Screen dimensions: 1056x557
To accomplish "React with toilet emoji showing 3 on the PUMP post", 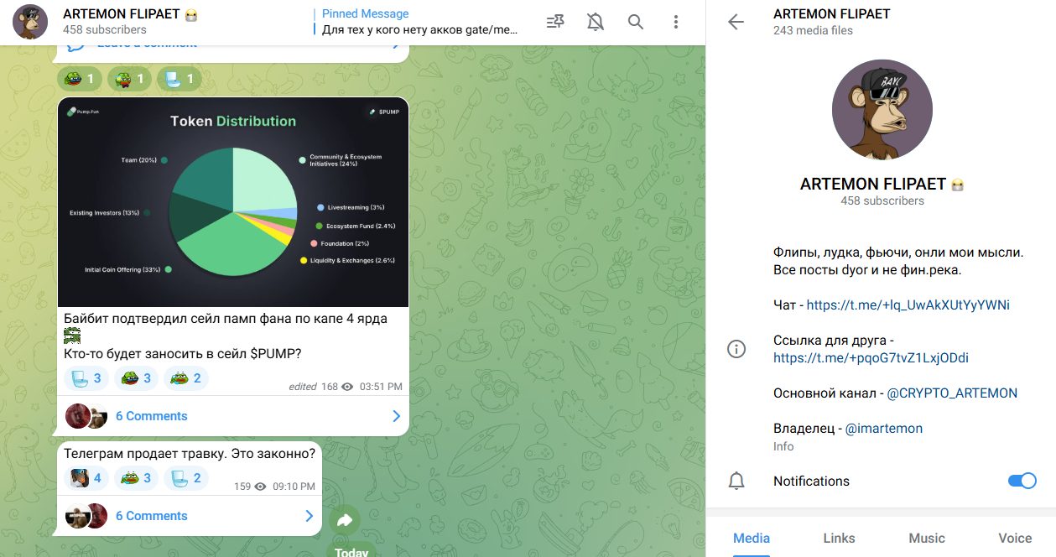I will (86, 378).
